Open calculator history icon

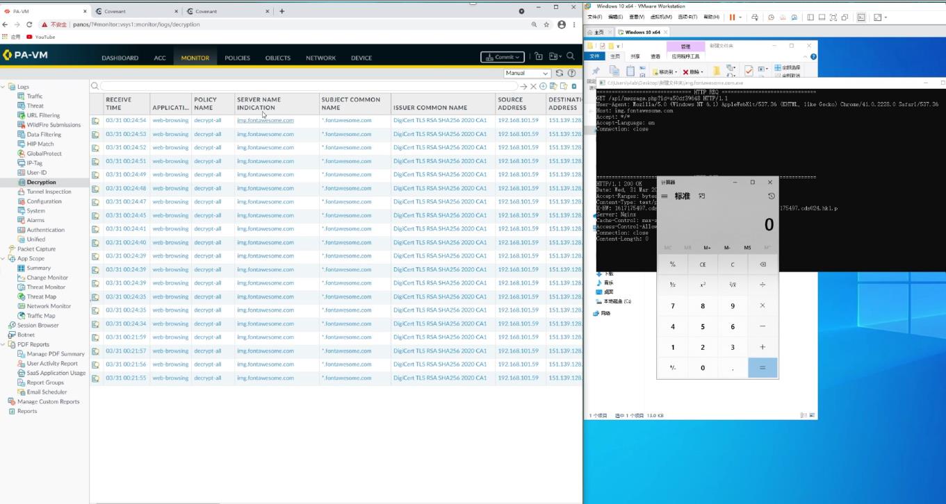click(771, 196)
